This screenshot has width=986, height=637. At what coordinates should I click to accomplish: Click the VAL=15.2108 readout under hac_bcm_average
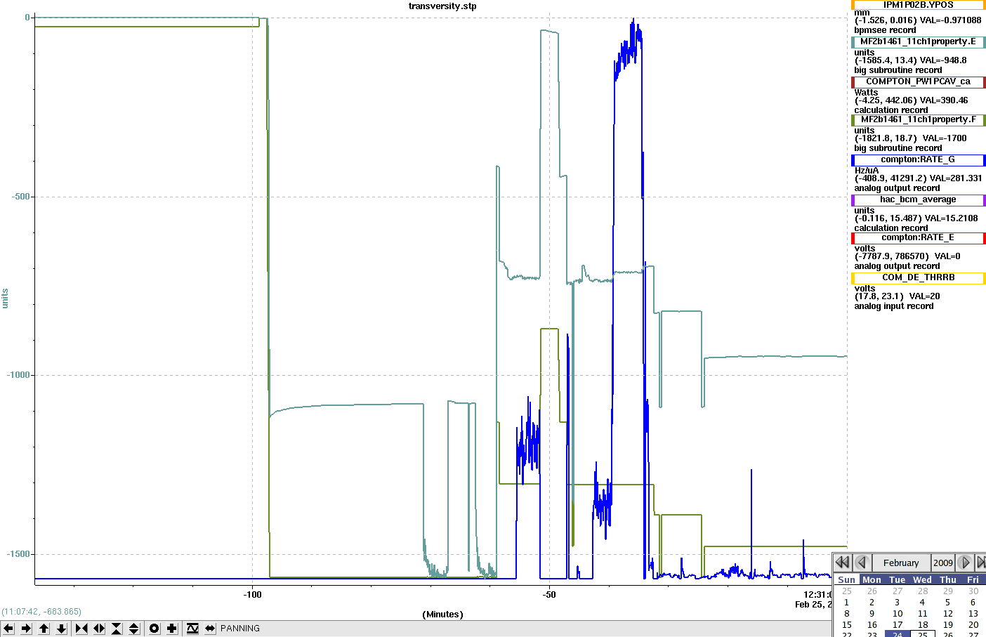(x=951, y=218)
